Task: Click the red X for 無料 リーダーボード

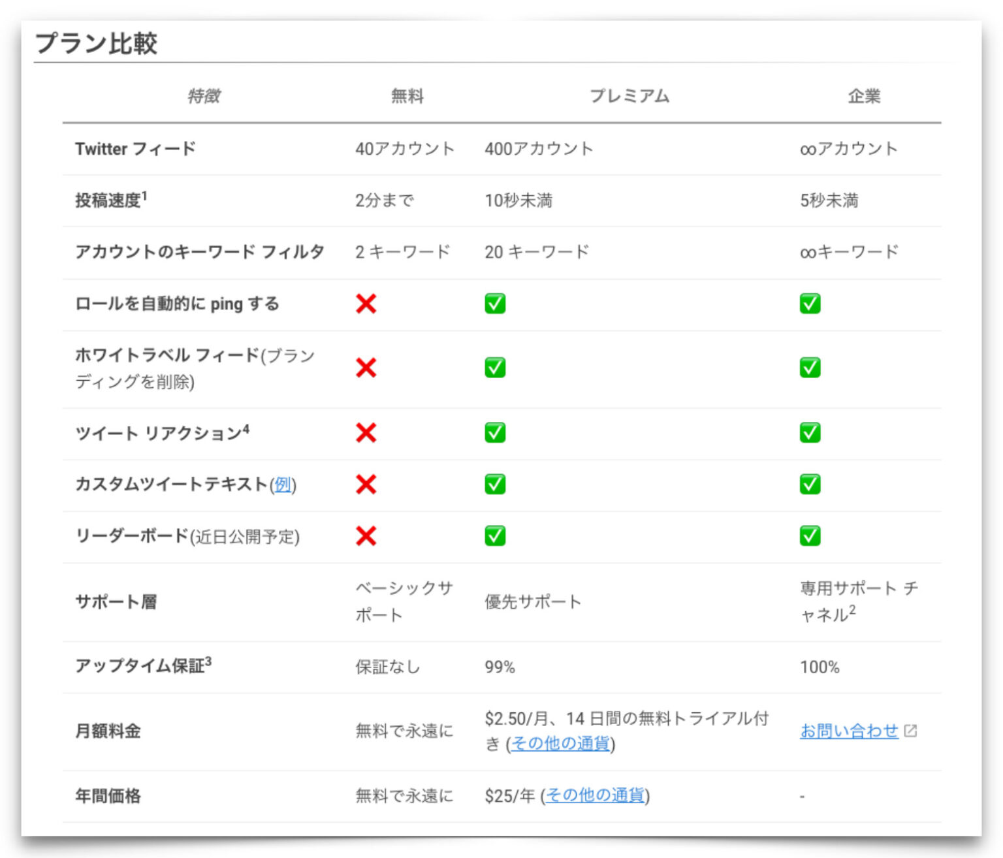Action: (x=366, y=536)
